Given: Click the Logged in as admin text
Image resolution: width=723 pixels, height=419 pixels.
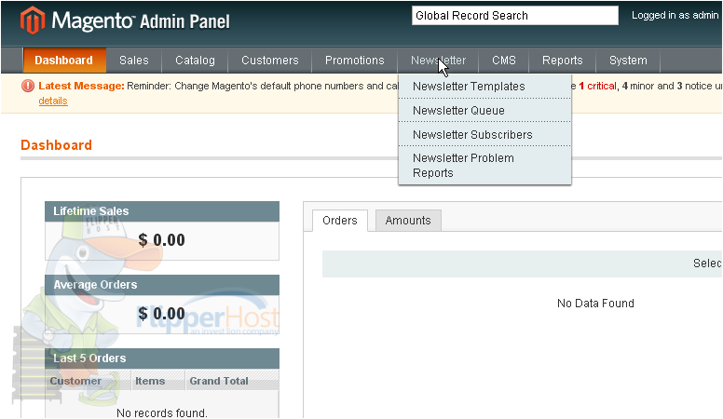Looking at the screenshot, I should coord(675,15).
